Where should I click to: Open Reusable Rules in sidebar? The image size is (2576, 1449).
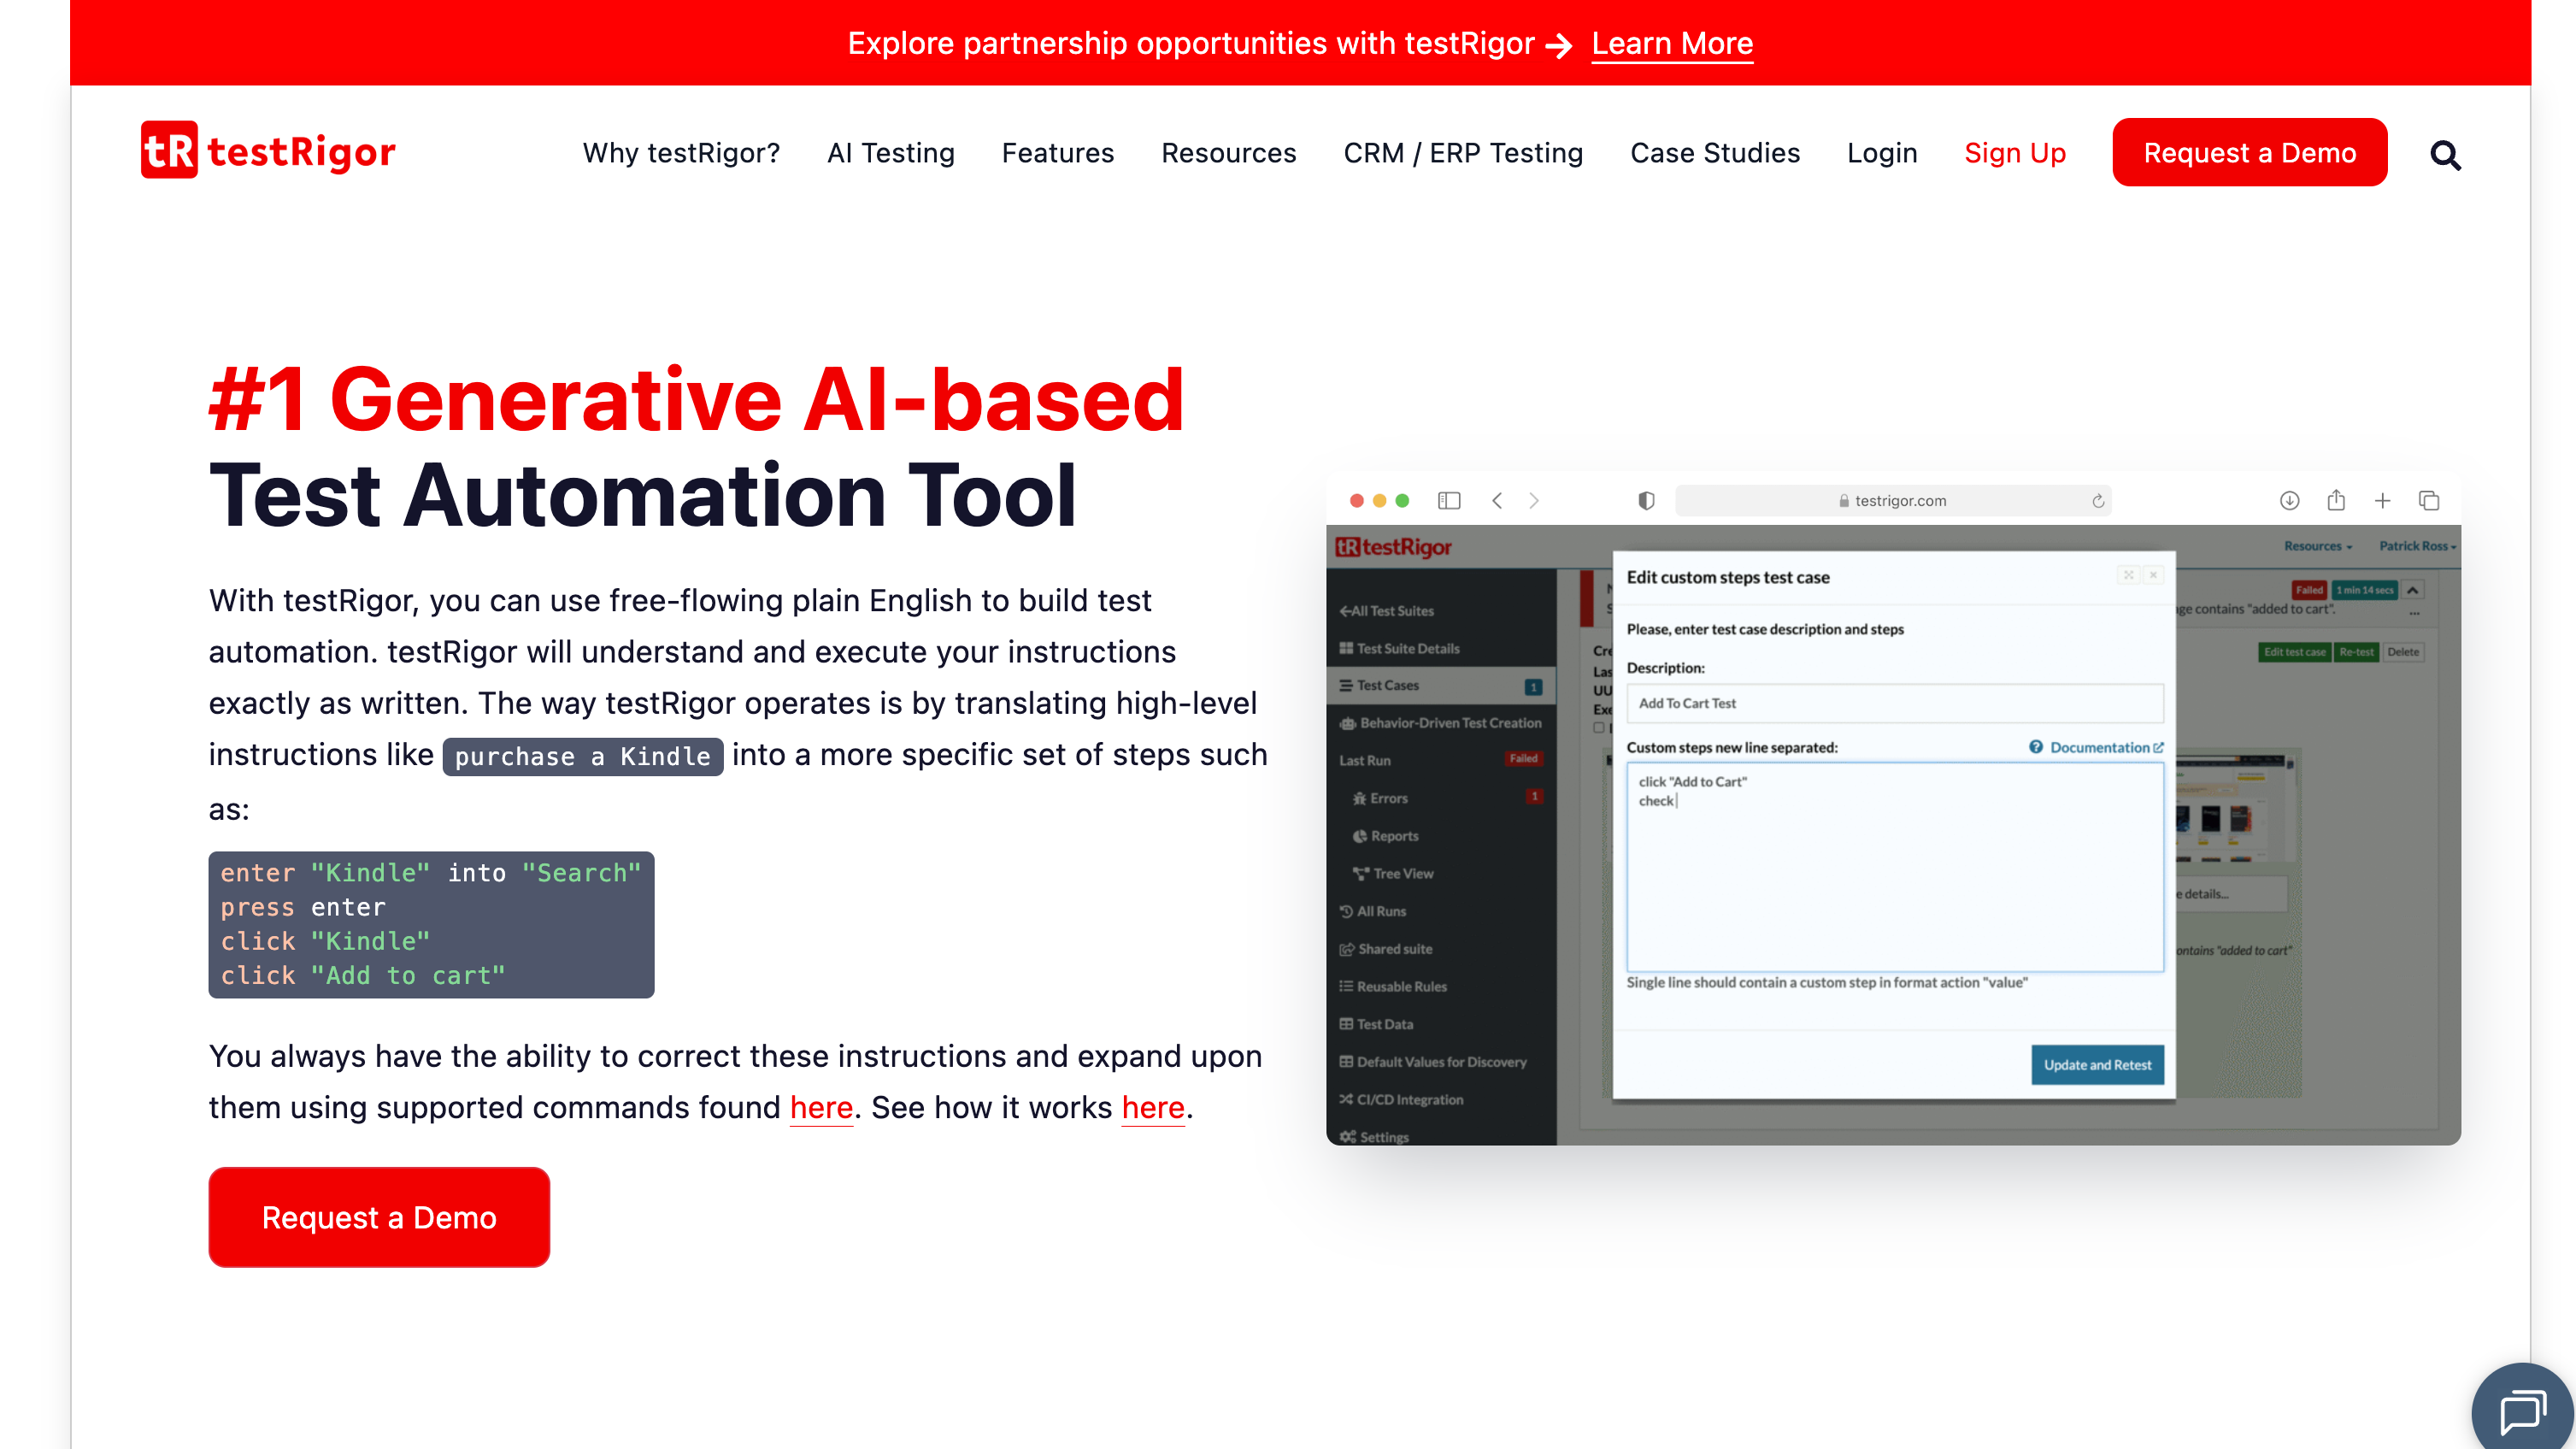(1392, 986)
